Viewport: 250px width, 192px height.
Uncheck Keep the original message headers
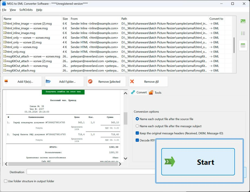point(137,133)
